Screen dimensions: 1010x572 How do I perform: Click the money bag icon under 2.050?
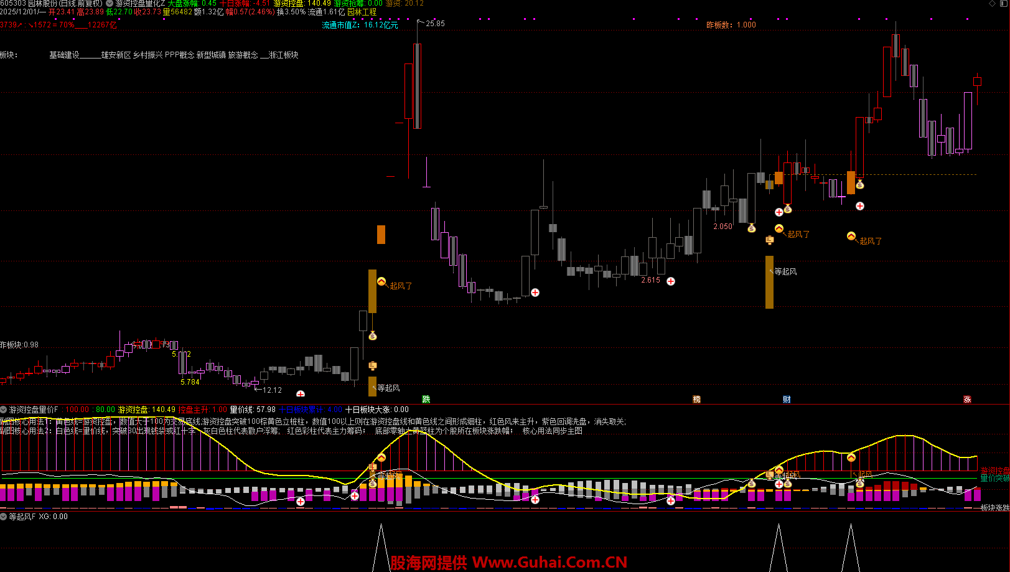coord(751,228)
